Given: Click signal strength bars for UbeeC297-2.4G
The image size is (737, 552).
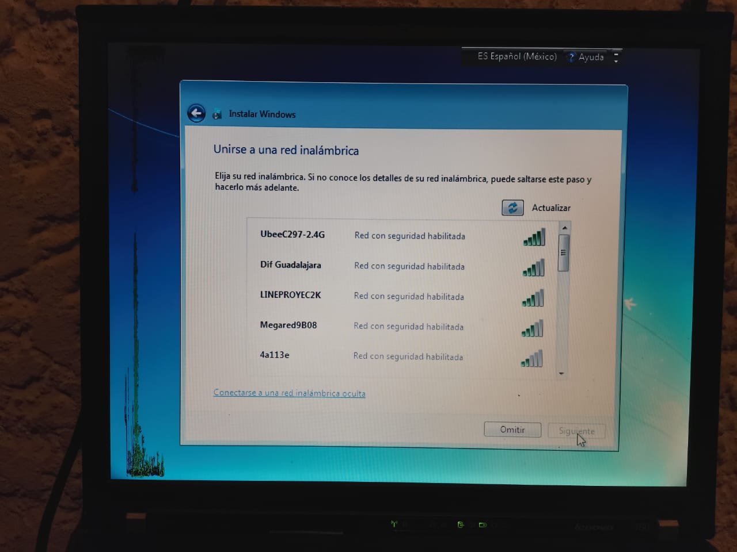Looking at the screenshot, I should pos(534,237).
